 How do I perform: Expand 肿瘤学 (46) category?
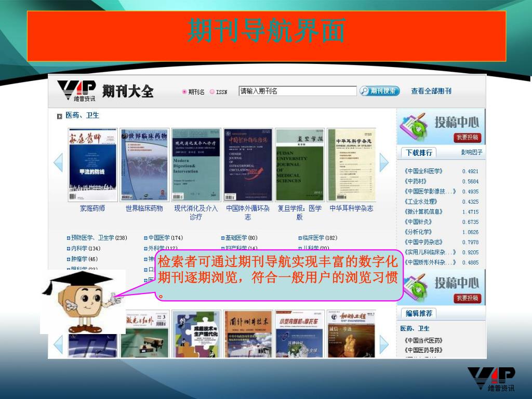tap(83, 259)
